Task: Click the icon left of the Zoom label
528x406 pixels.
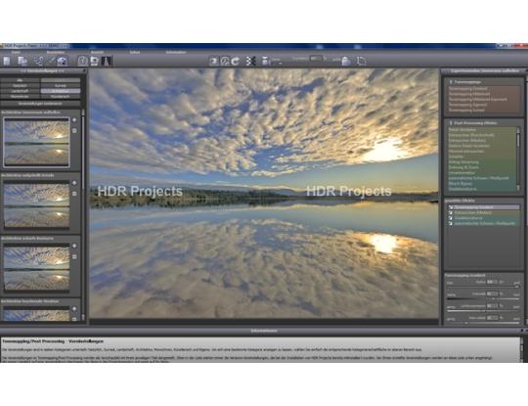Action: pos(266,61)
